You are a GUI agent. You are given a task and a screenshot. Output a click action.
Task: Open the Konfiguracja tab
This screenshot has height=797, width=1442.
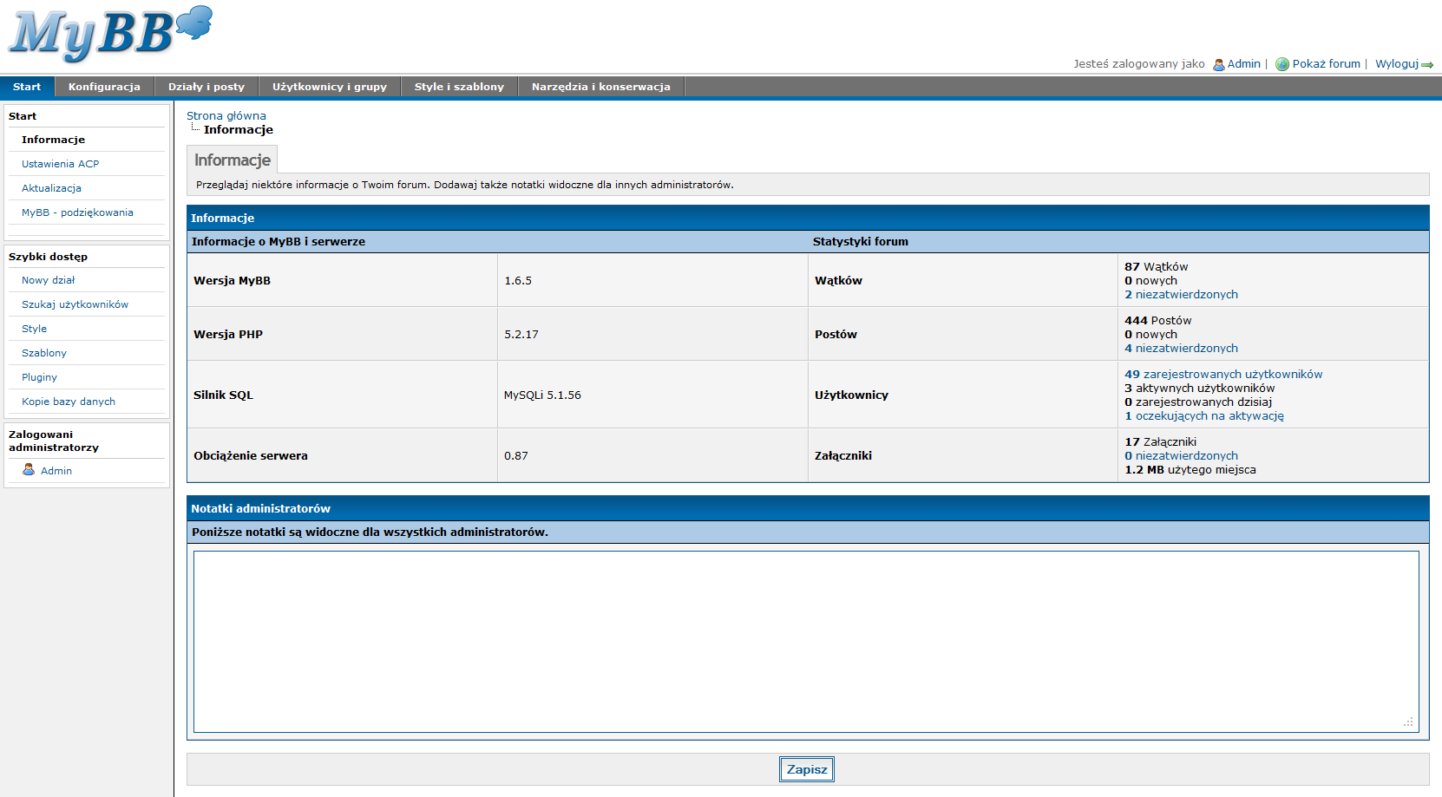104,87
